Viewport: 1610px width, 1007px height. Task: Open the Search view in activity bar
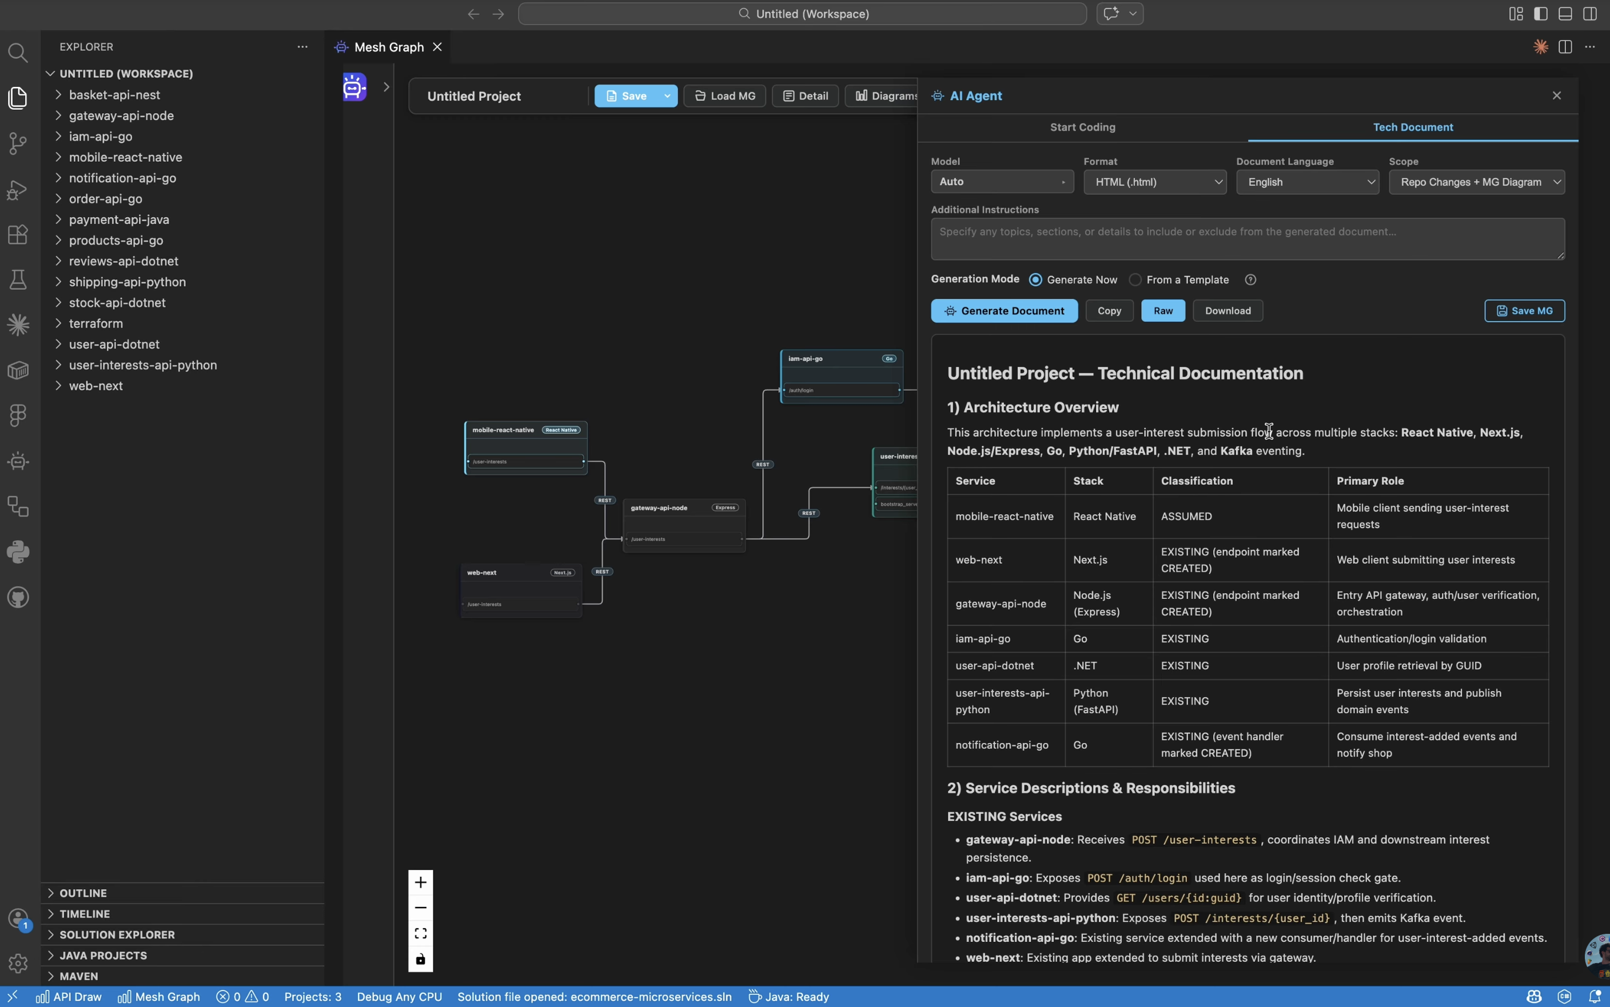(18, 53)
